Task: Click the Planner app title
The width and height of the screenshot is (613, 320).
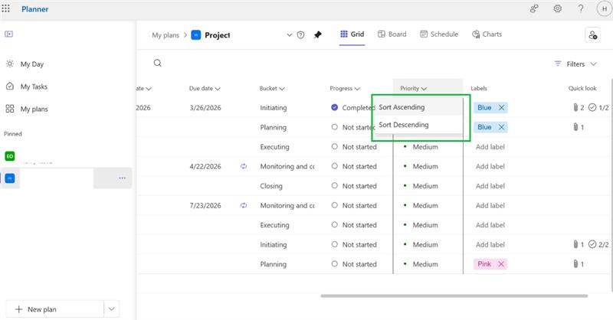Action: [34, 9]
